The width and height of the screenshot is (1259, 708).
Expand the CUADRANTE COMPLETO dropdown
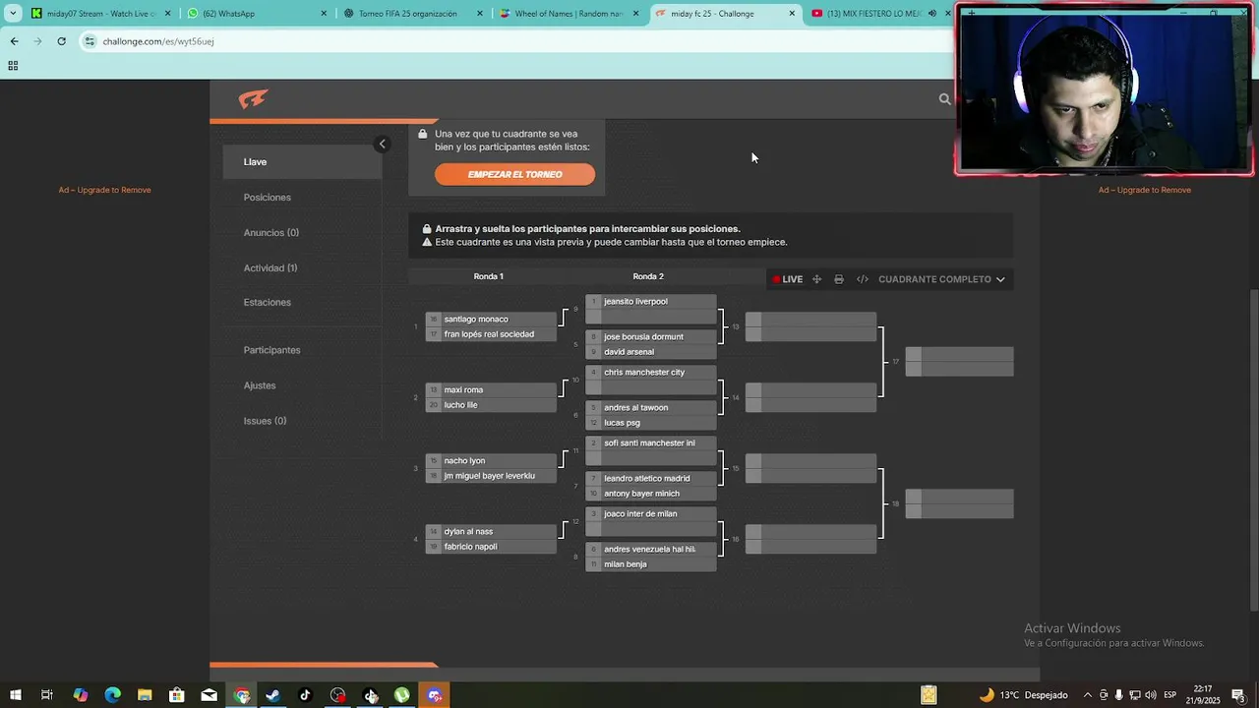[x=941, y=279]
